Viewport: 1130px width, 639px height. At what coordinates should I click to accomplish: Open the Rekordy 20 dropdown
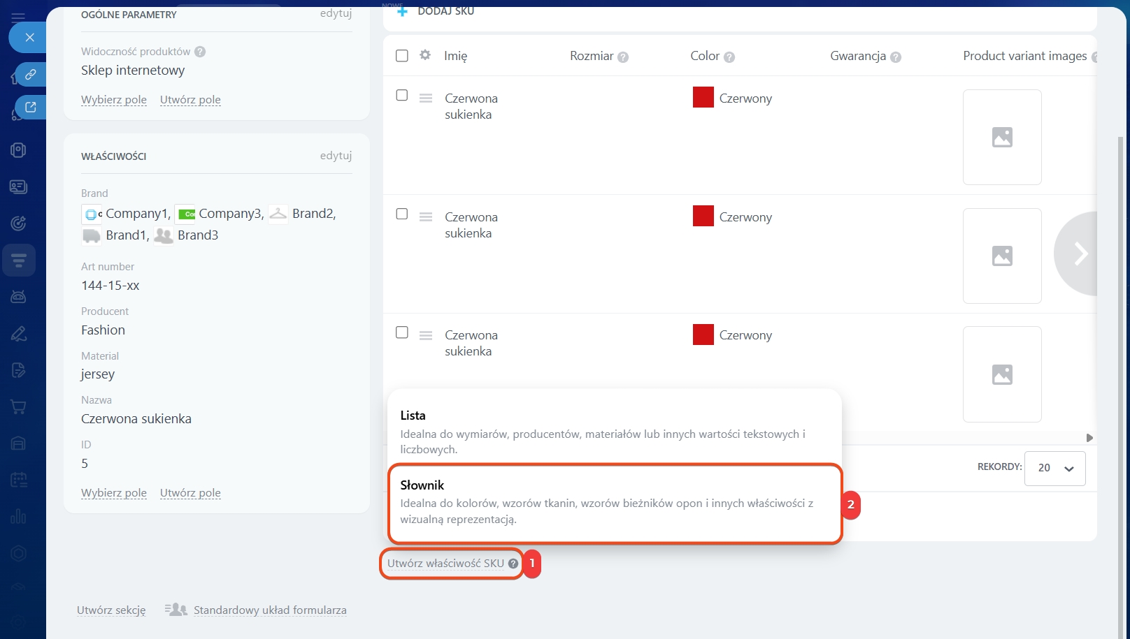point(1054,468)
